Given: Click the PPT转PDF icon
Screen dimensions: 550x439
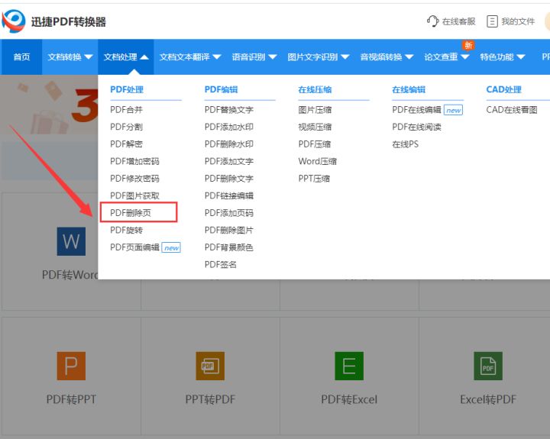Looking at the screenshot, I should click(x=210, y=366).
